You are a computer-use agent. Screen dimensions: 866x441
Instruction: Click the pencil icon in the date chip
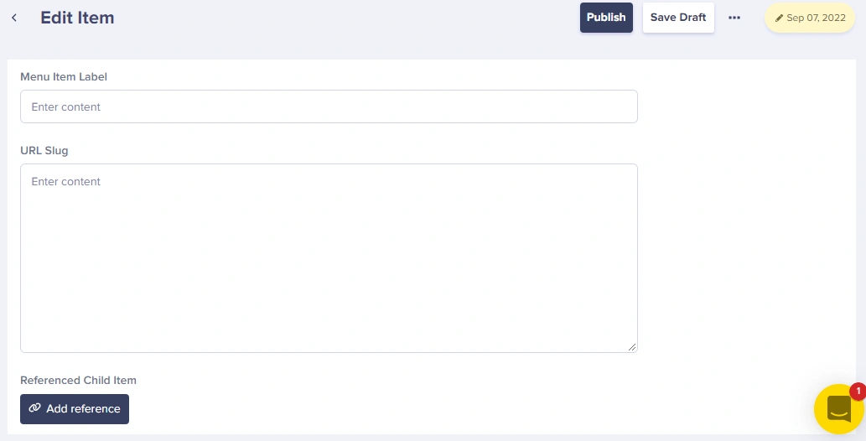pos(779,18)
